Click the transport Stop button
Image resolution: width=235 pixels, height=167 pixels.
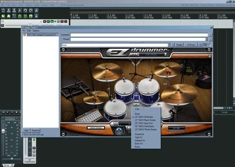[x=17, y=112]
